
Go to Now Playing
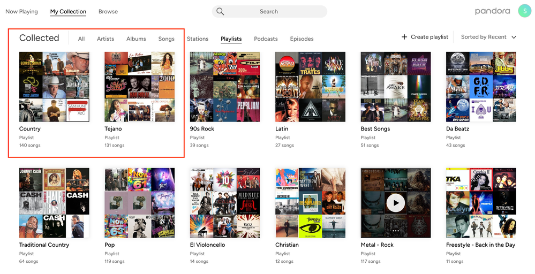(x=21, y=12)
